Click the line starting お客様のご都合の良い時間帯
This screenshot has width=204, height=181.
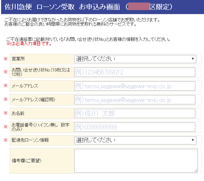(70, 24)
